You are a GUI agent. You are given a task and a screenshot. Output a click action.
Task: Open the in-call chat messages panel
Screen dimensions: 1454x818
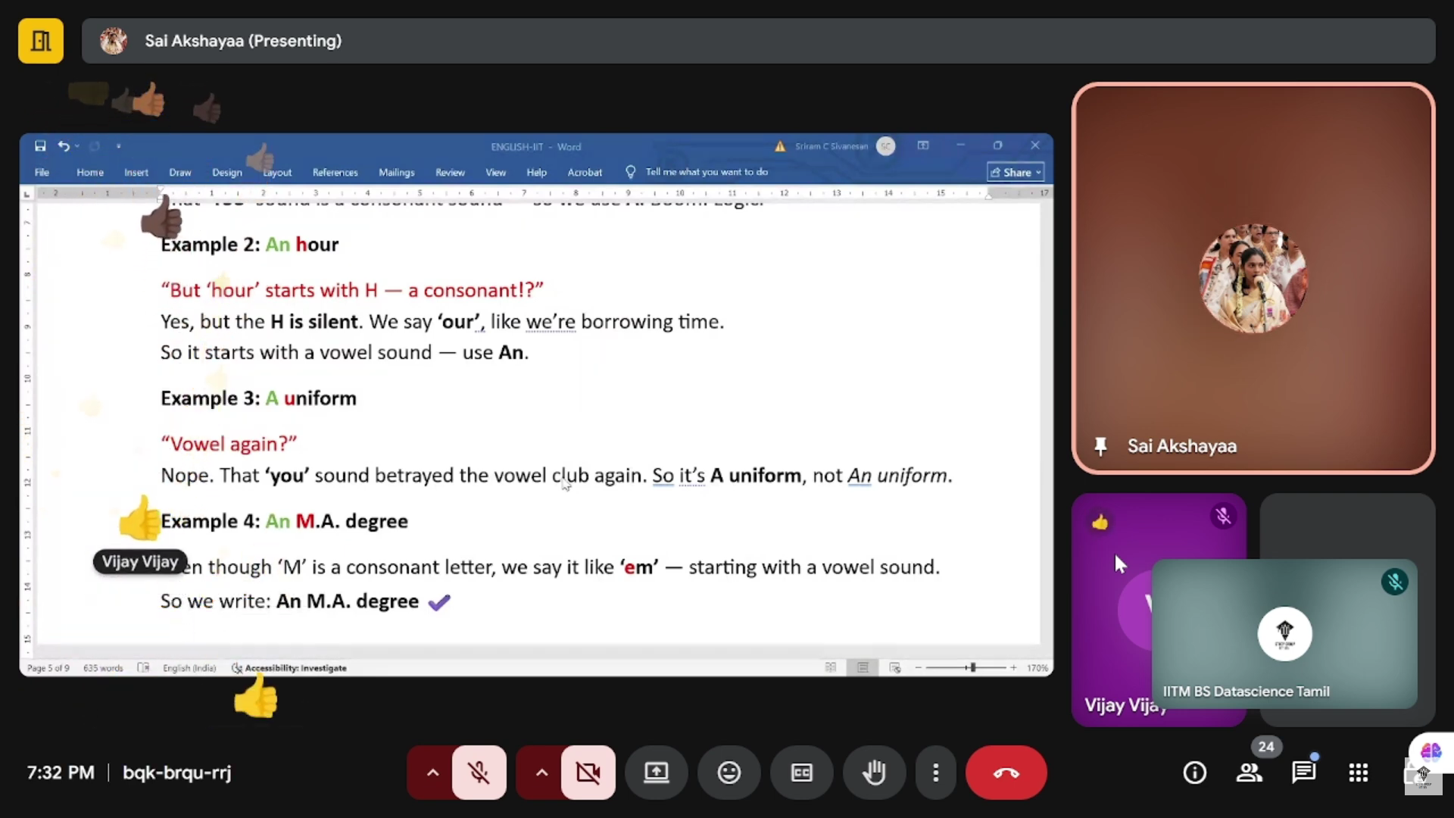click(x=1303, y=773)
